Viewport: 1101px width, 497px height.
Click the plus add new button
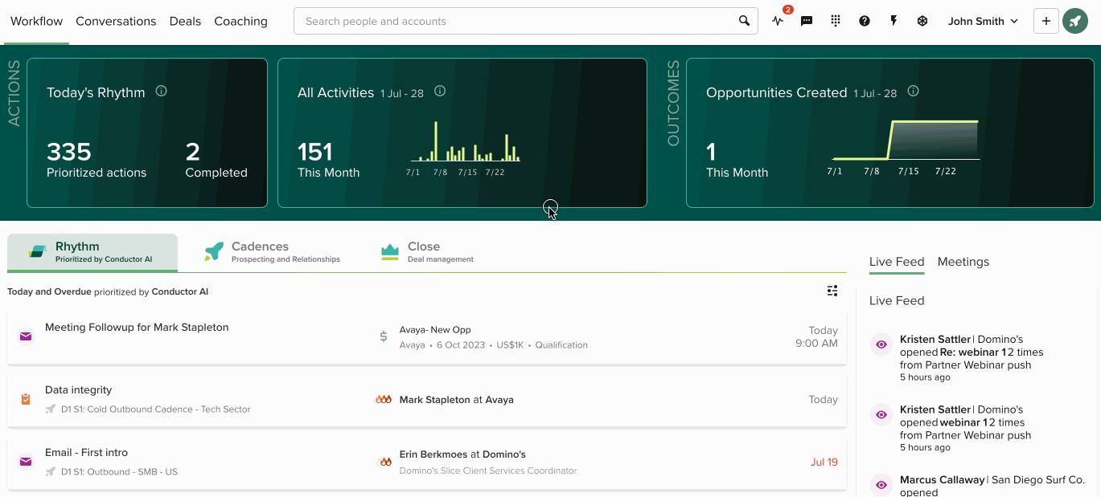pos(1046,22)
